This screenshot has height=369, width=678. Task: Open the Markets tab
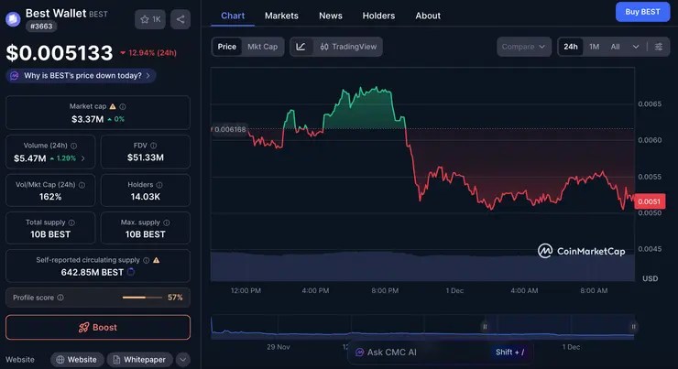281,16
